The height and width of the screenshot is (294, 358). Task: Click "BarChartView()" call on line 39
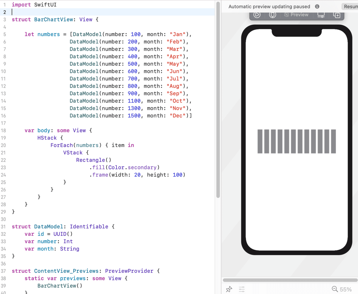click(60, 286)
